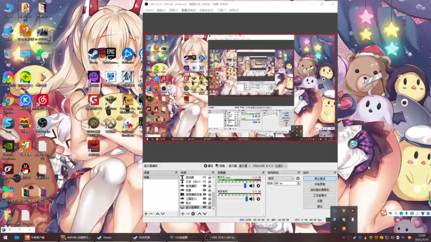
Task: Open transition properties gear icon
Action: tap(298, 179)
